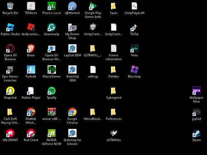207x155 pixels.
Task: Launch the Google Chrome shortcut
Action: [72, 112]
